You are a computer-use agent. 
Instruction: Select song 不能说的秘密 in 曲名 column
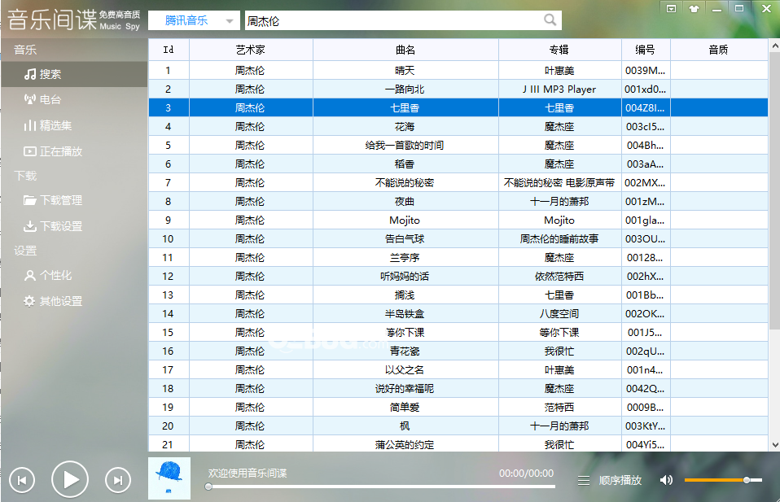(x=405, y=183)
